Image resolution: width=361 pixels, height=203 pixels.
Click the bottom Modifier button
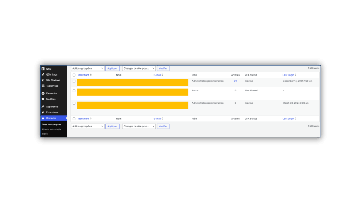point(163,126)
